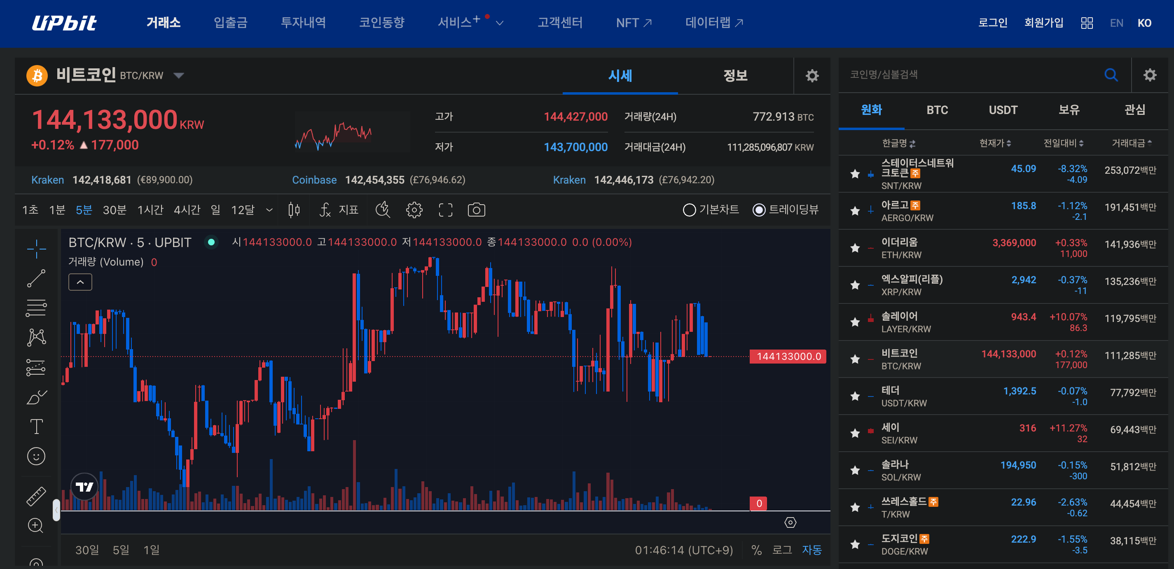Select the trend line drawing tool
The image size is (1174, 569).
[x=36, y=278]
